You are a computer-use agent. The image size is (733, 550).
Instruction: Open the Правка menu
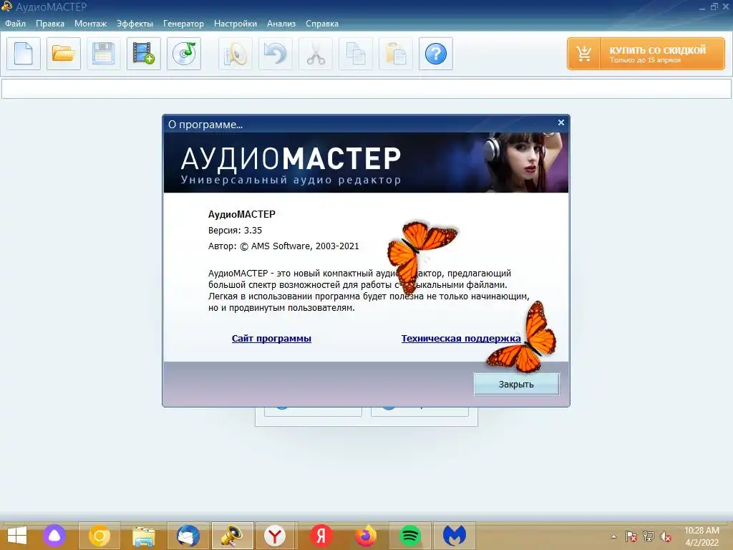tap(50, 24)
